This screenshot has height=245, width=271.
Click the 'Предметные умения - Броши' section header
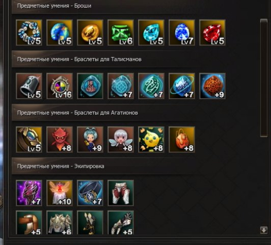54,6
